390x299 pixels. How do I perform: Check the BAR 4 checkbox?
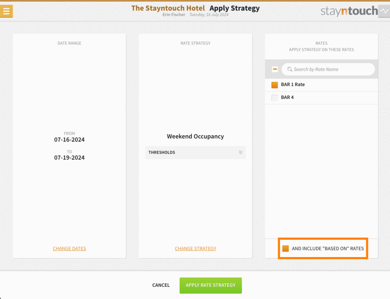[275, 98]
